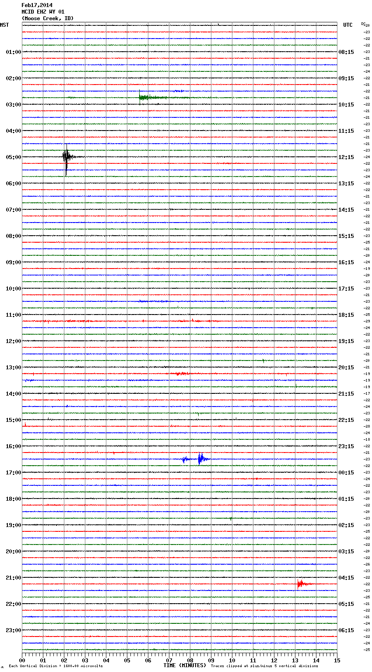
Task: Click the 18:15 UTC label
Action: (x=346, y=315)
